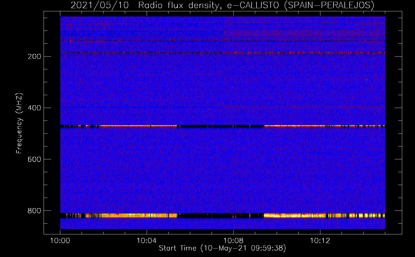
Task: Click the 400 frequency tick label
Action: click(34, 108)
